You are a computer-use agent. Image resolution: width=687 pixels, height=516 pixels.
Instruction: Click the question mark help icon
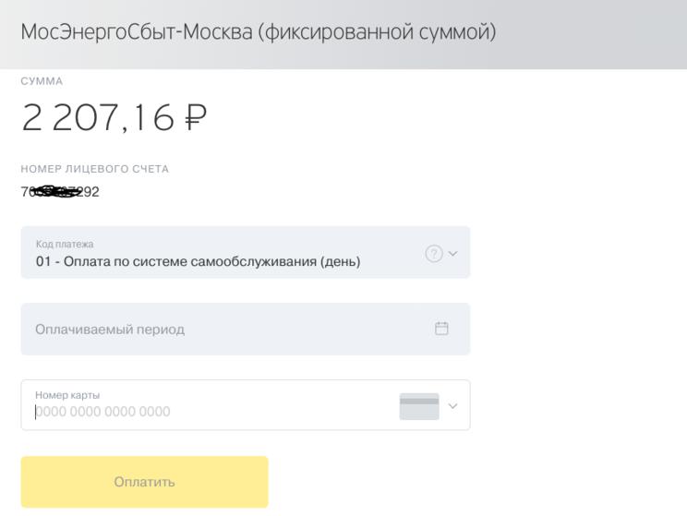pyautogui.click(x=433, y=254)
